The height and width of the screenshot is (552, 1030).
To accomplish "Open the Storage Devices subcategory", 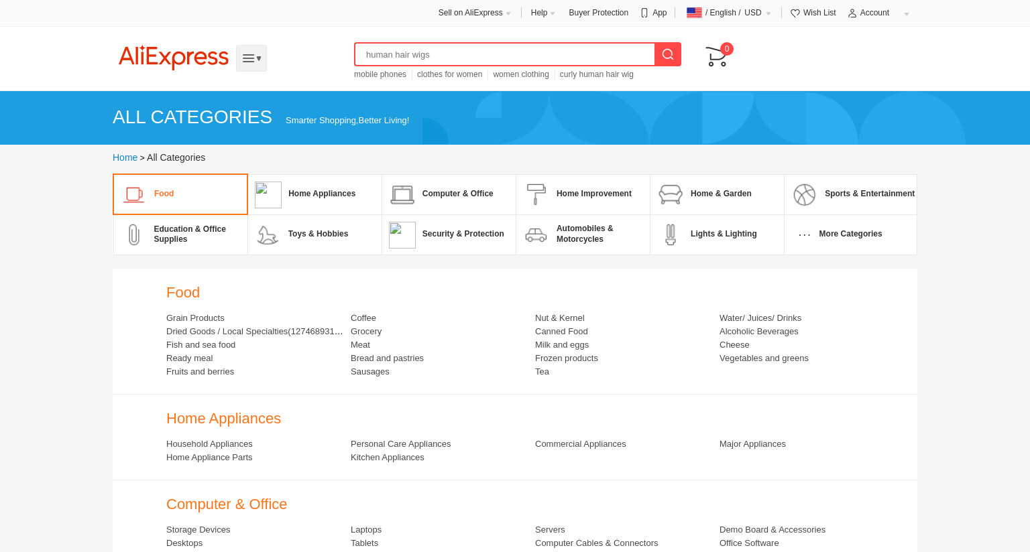I will (198, 530).
